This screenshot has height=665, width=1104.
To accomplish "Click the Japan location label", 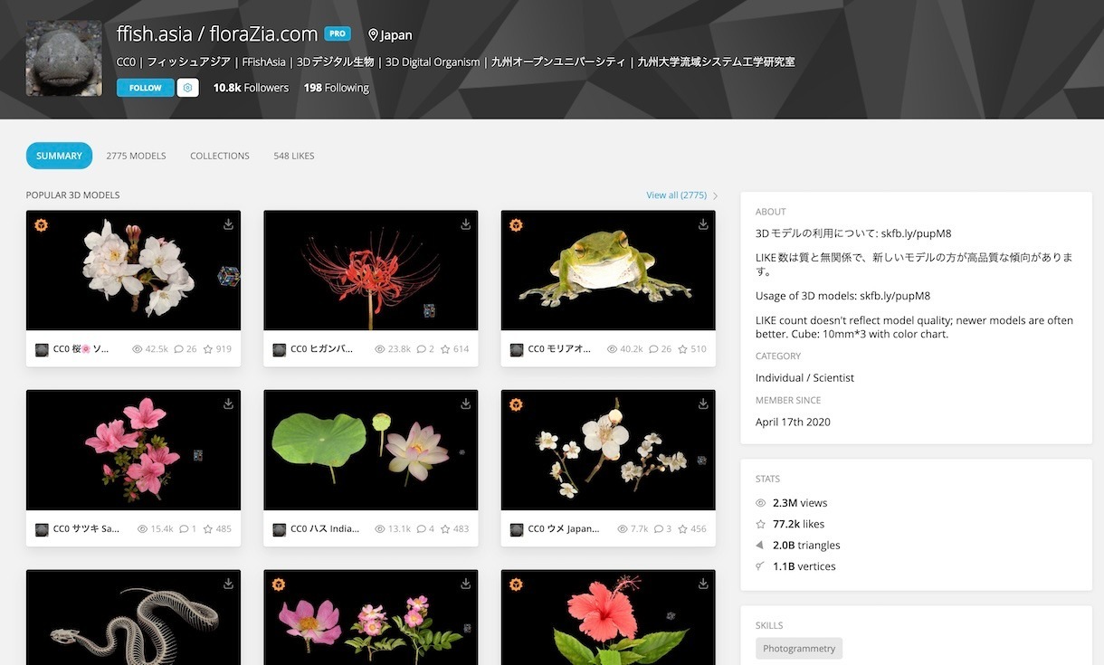I will tap(390, 35).
